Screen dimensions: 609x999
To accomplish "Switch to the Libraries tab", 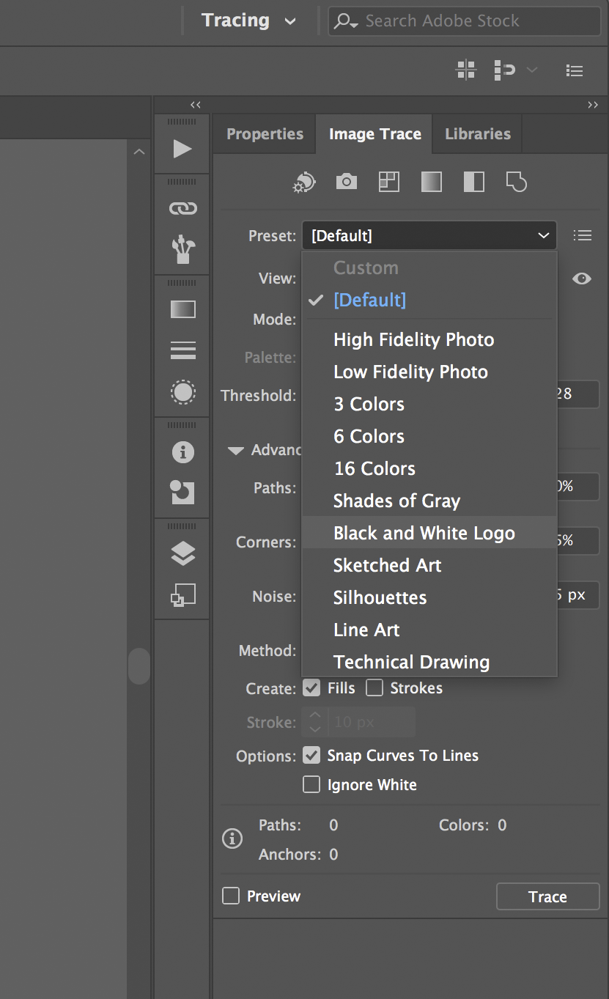I will [477, 134].
